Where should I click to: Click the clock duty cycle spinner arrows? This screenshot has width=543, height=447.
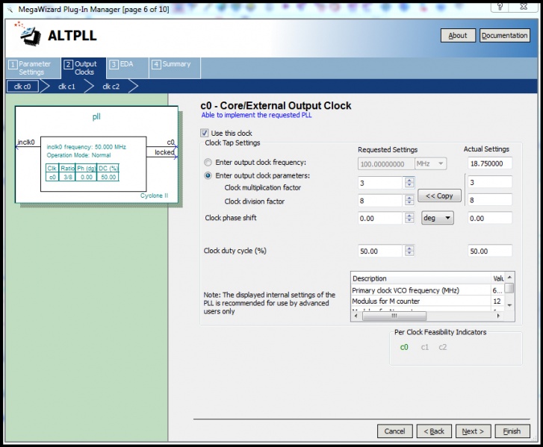click(409, 251)
